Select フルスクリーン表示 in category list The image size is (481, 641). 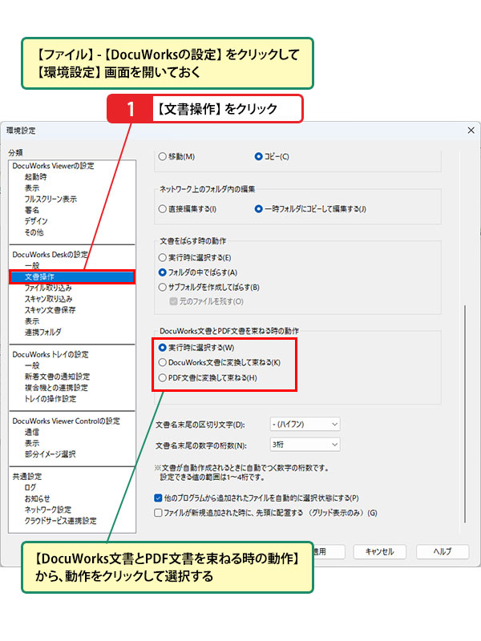[x=51, y=199]
